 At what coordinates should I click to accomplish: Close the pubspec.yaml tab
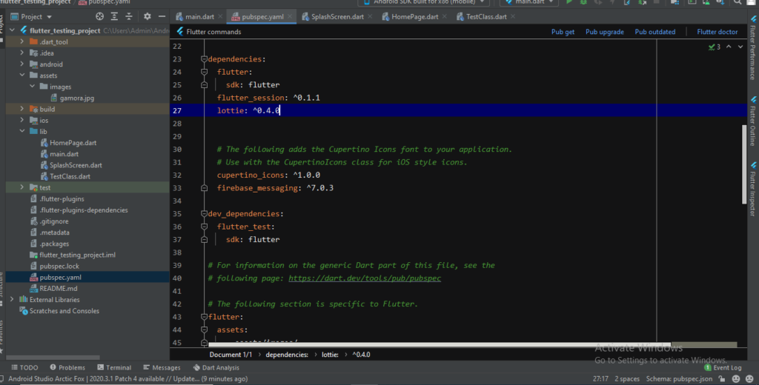click(x=290, y=16)
